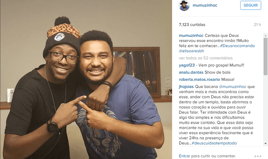
Task: Click the 21 h post timestamp
Action: pyautogui.click(x=257, y=25)
